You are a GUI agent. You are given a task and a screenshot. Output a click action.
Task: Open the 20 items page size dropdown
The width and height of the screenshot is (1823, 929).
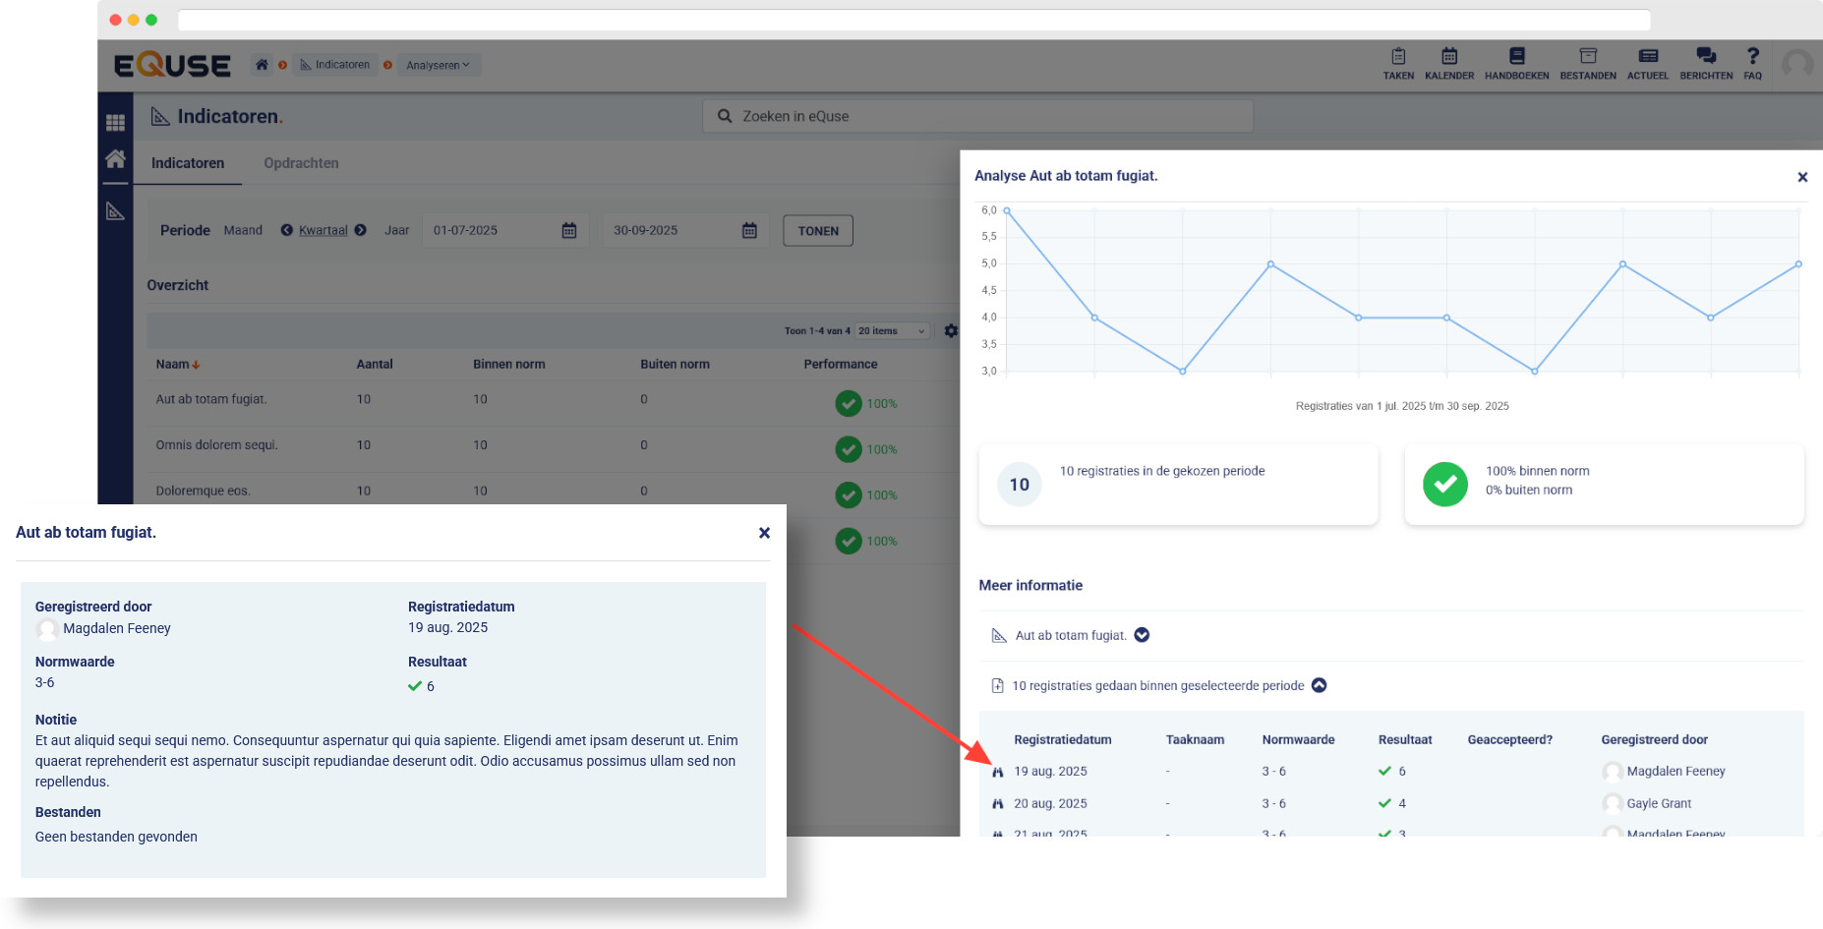[891, 331]
